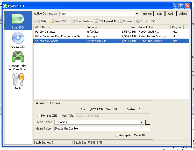Open the Load ISO sidebar section
The width and height of the screenshot is (194, 150).
point(18,21)
